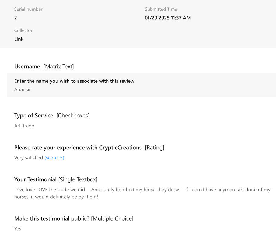Click the "Collector" label

pos(23,30)
